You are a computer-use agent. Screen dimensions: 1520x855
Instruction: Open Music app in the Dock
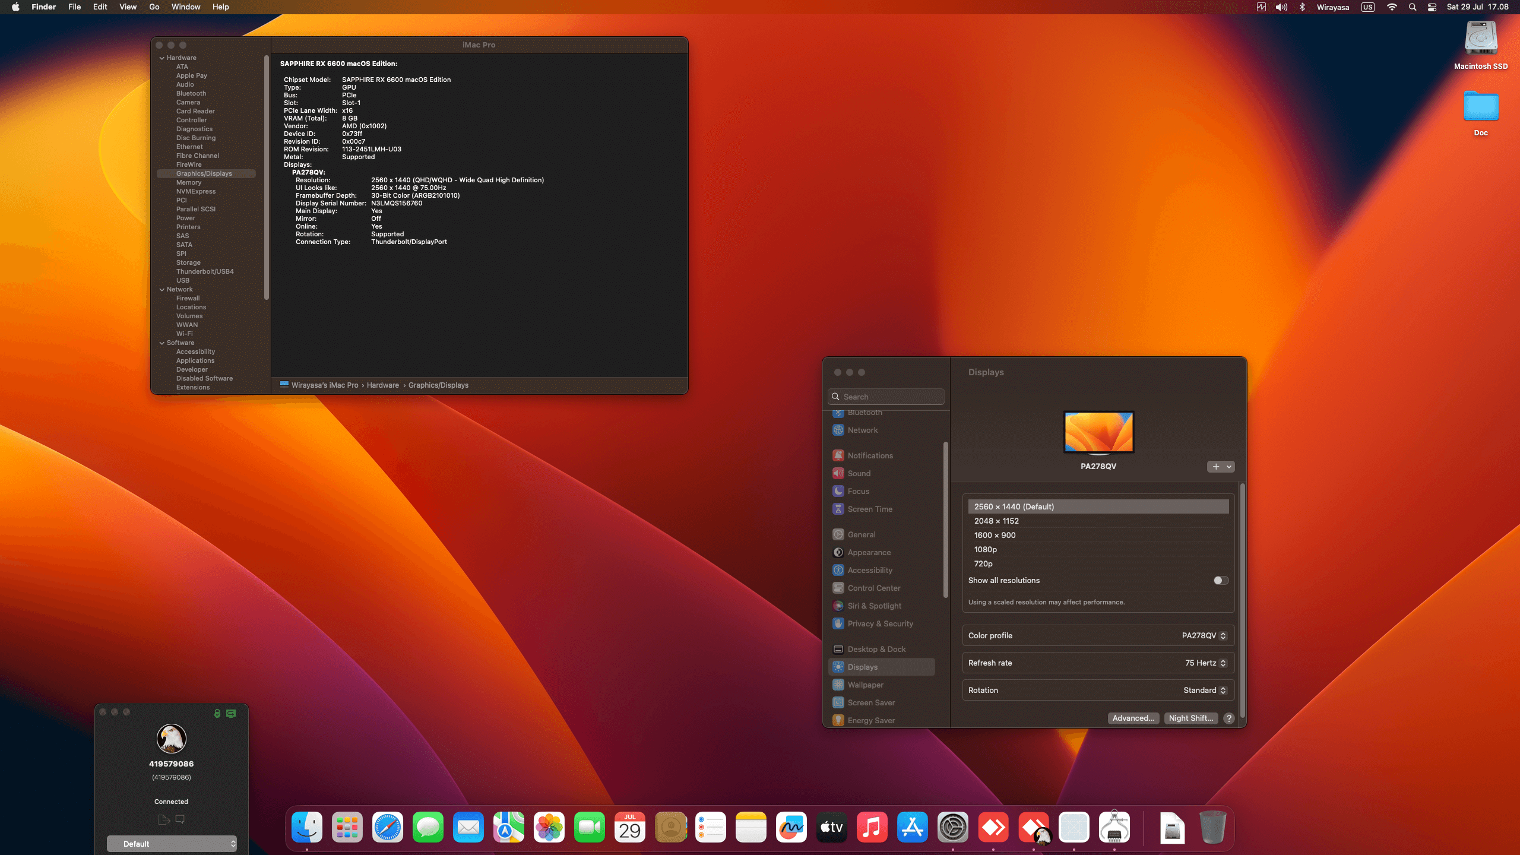pyautogui.click(x=872, y=827)
